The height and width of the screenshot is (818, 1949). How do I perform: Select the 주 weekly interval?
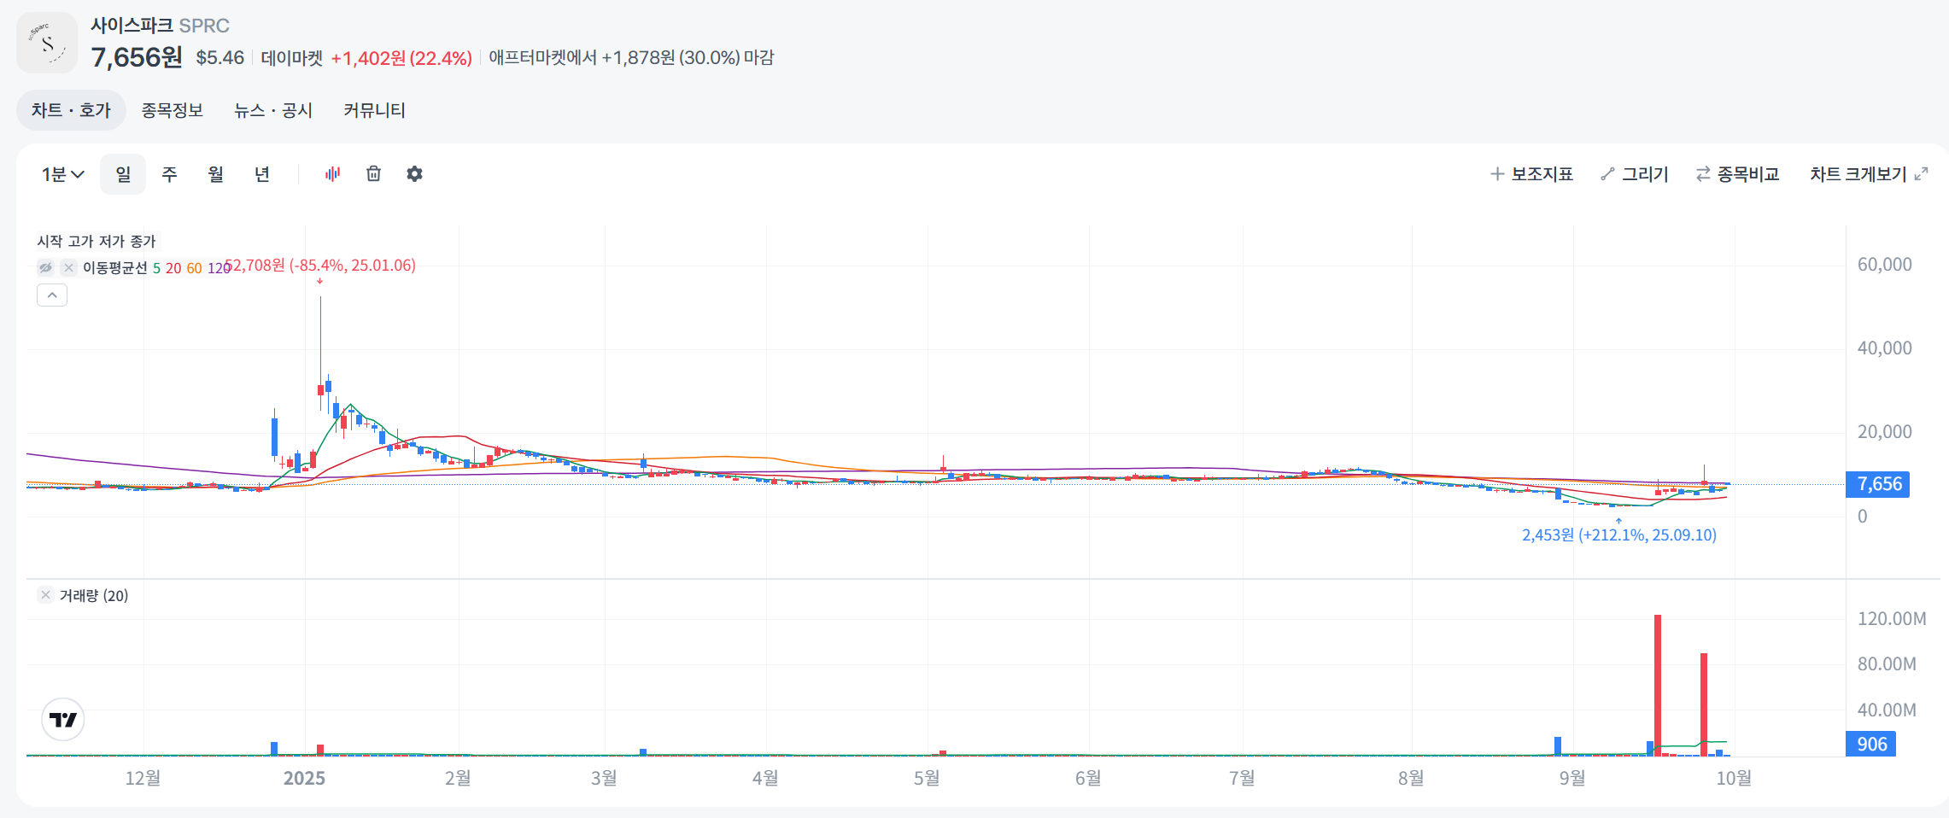coord(169,174)
